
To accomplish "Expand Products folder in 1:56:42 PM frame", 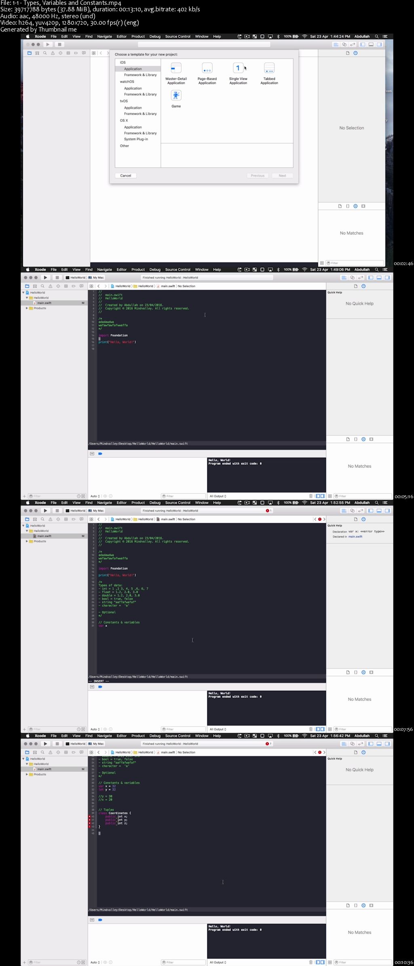I will point(27,775).
